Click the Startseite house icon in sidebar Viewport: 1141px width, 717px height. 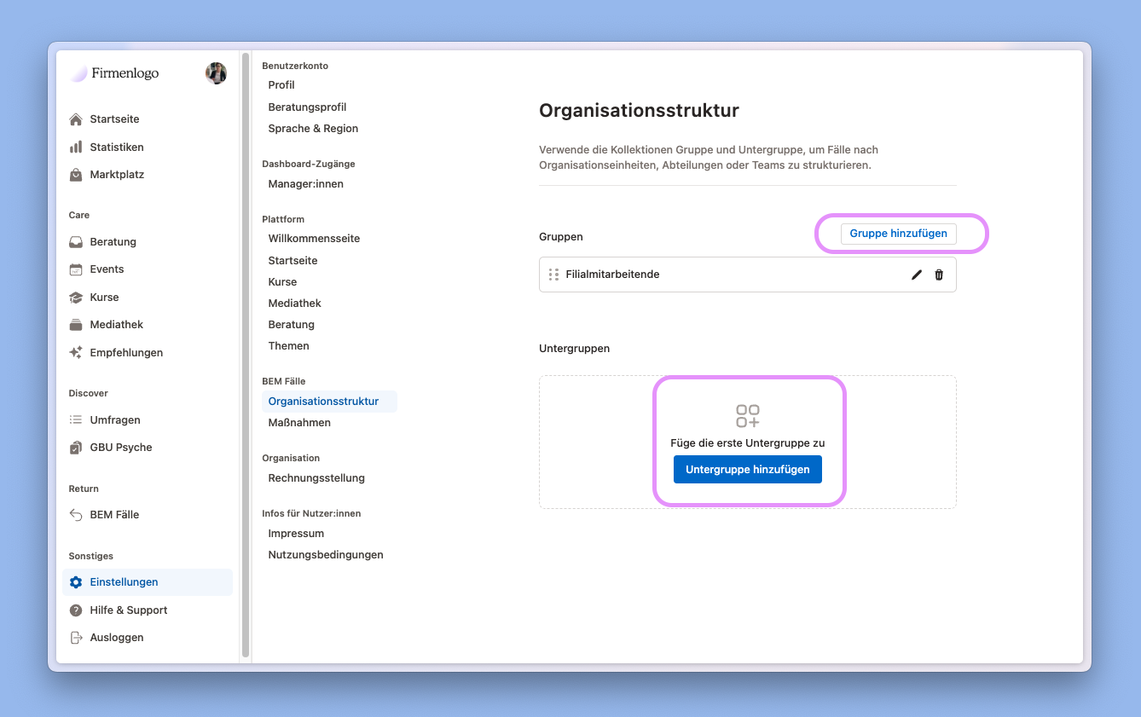(x=76, y=119)
